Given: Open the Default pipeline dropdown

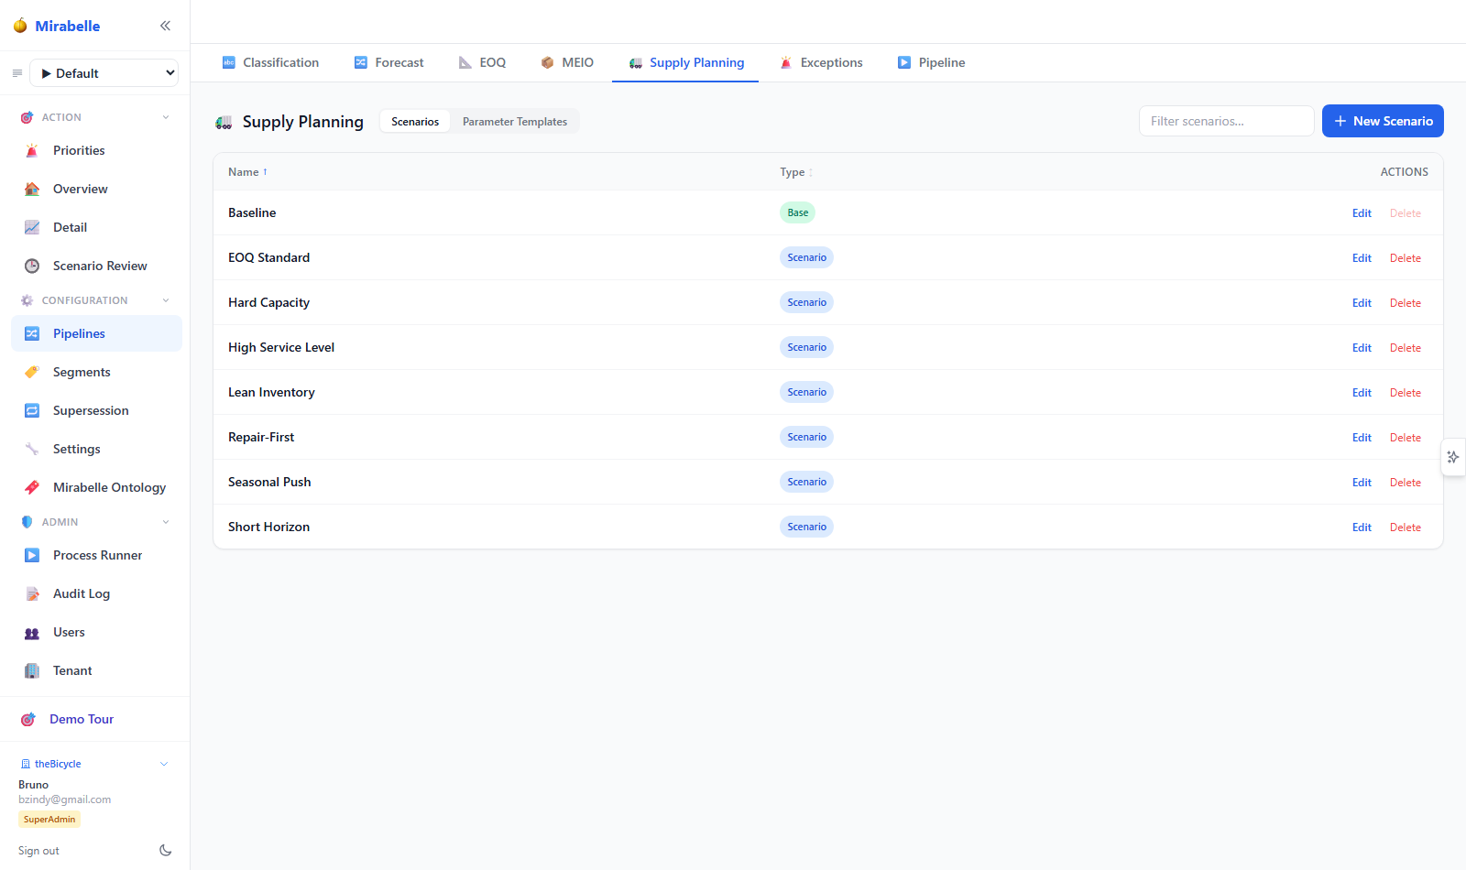Looking at the screenshot, I should tap(104, 73).
